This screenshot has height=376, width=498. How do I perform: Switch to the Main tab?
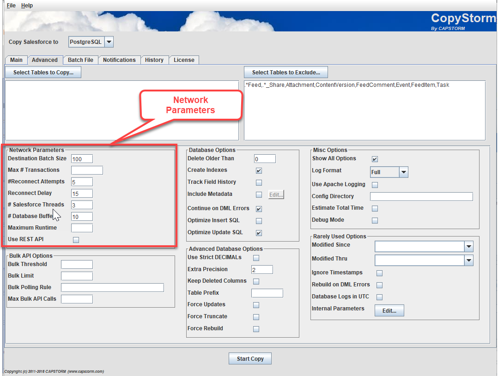16,60
